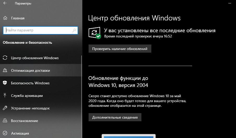Click the Устранение неполадок wrench icon

[x=5, y=108]
